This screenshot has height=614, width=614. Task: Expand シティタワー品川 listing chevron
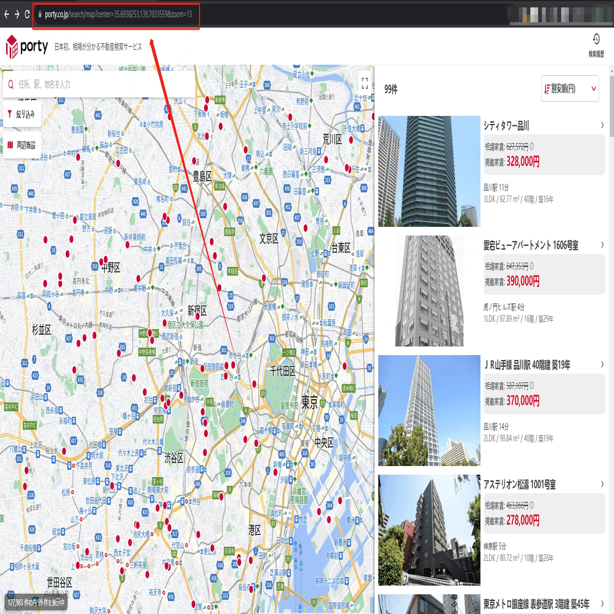602,125
